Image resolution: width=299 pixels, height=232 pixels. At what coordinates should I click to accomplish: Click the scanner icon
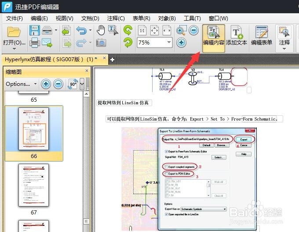point(47,30)
